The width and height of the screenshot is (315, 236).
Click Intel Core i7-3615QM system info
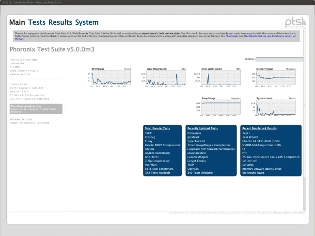click(23, 60)
